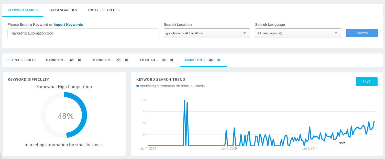Close the active tab scored 48
Image resolution: width=385 pixels, height=159 pixels.
click(218, 60)
